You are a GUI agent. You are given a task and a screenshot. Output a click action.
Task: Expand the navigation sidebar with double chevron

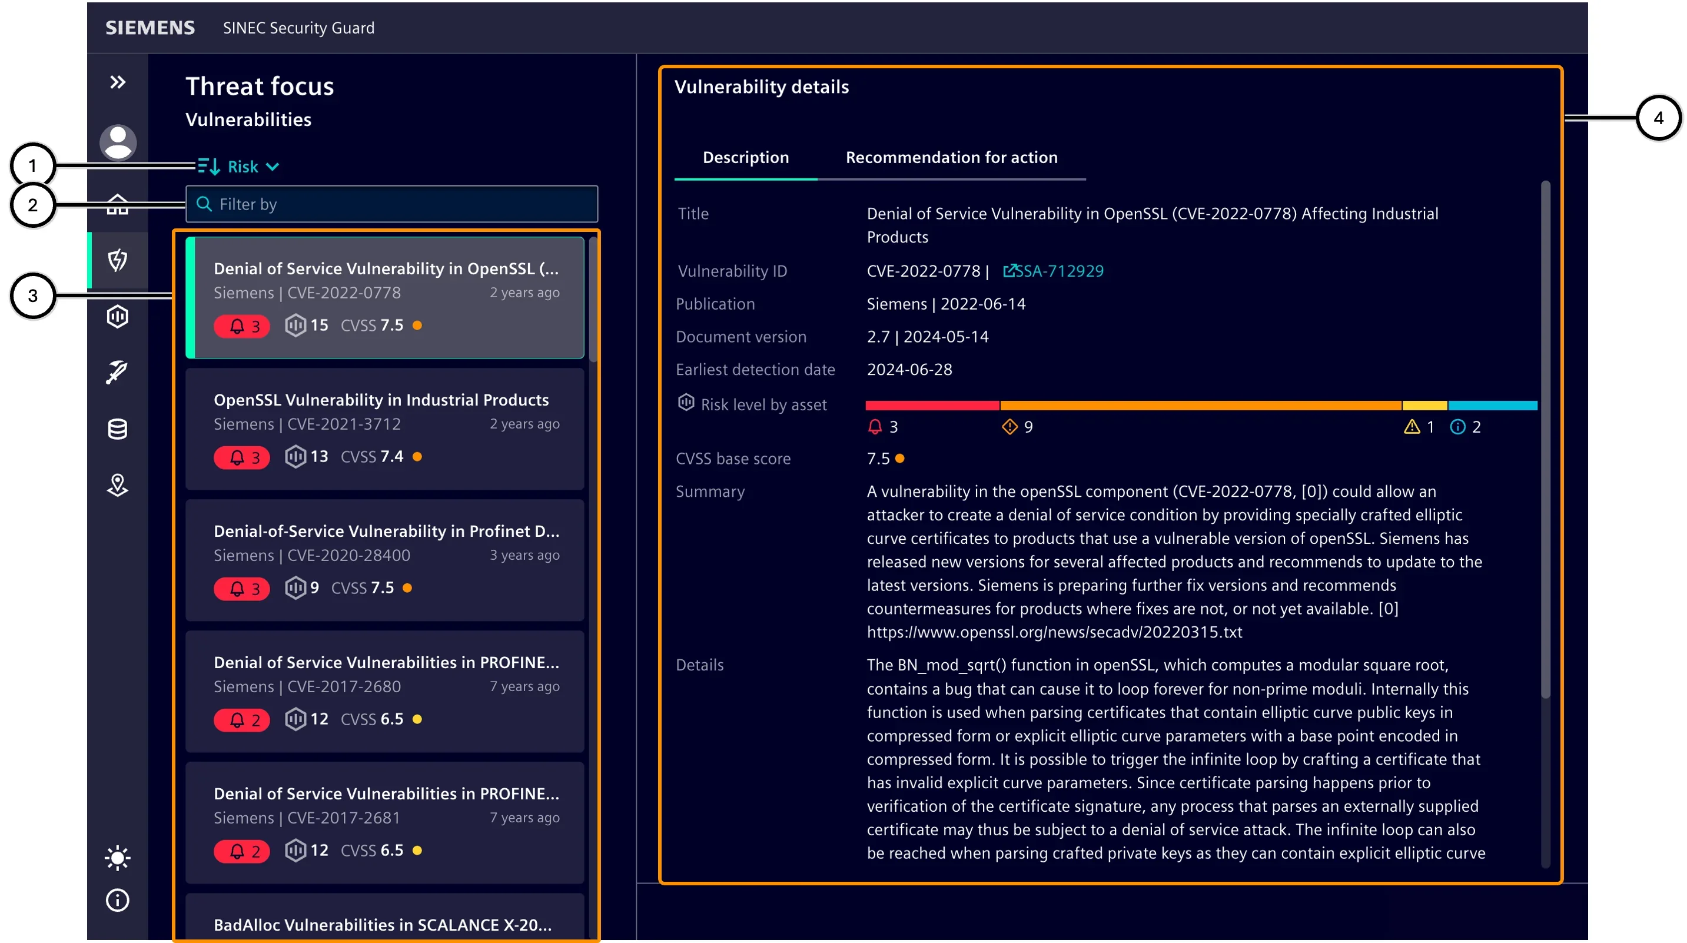point(117,82)
